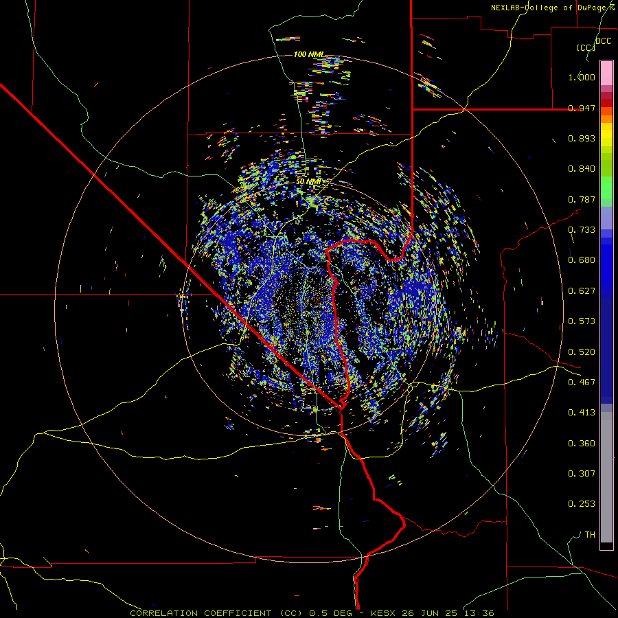Click the 26 JUN 25 date in caption
Viewport: 618px width, 618px height.
point(429,613)
